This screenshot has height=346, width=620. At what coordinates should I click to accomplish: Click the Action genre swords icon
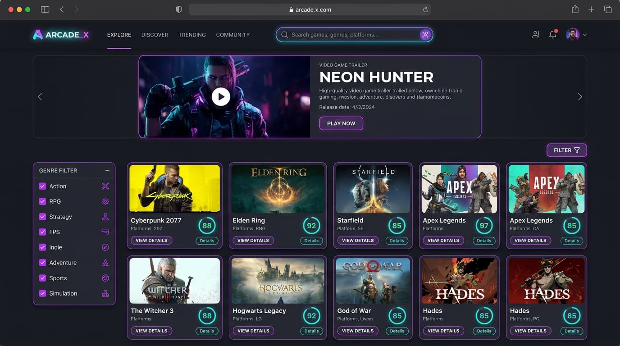point(105,186)
